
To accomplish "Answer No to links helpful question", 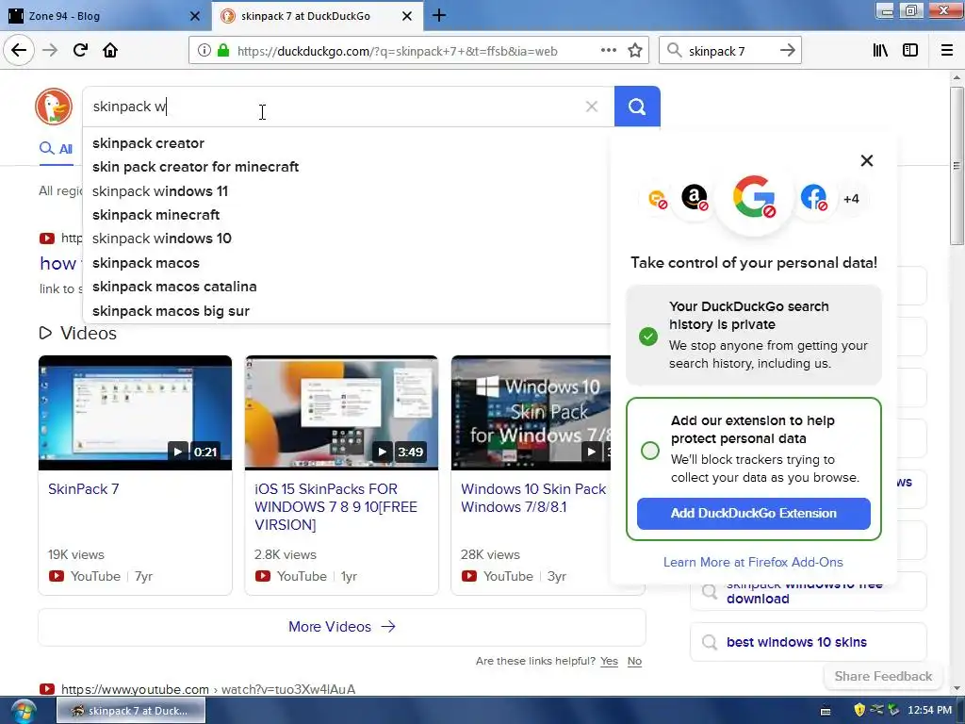I will 634,661.
